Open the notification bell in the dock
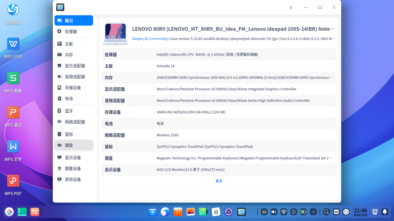 point(385,212)
